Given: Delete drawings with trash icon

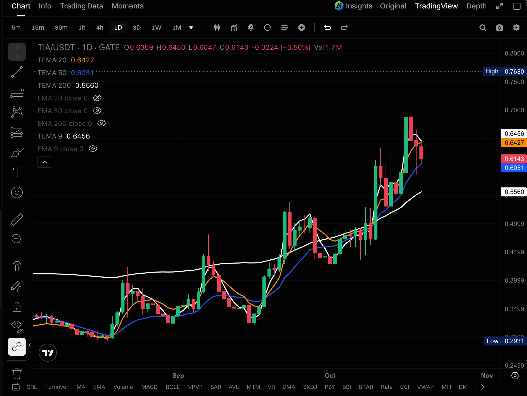Looking at the screenshot, I should 17,374.
